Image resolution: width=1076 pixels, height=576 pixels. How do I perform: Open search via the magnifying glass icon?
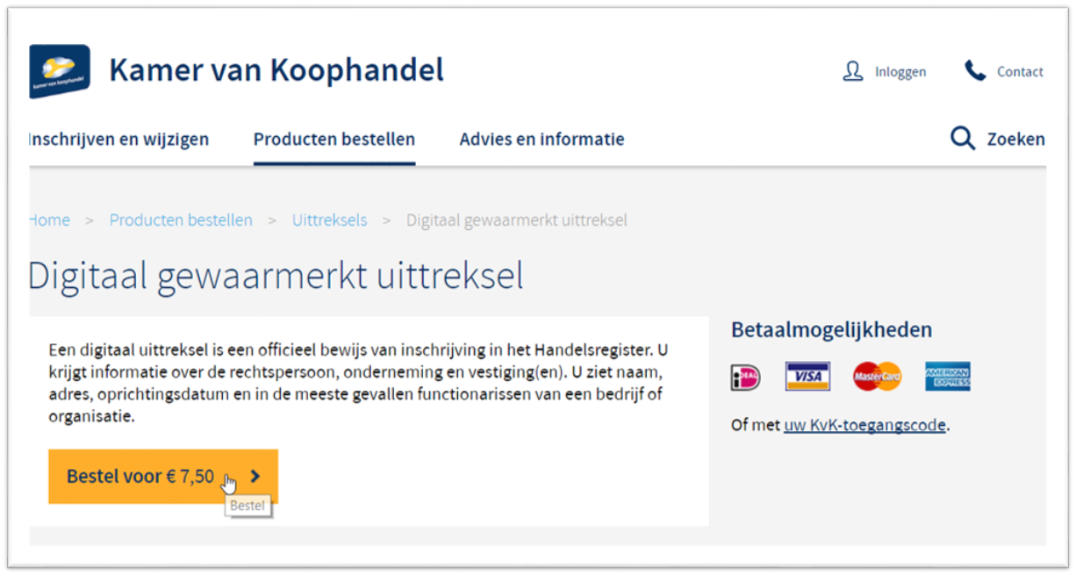pyautogui.click(x=963, y=139)
